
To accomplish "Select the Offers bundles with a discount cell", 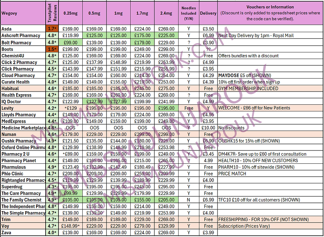I will coord(270,56).
